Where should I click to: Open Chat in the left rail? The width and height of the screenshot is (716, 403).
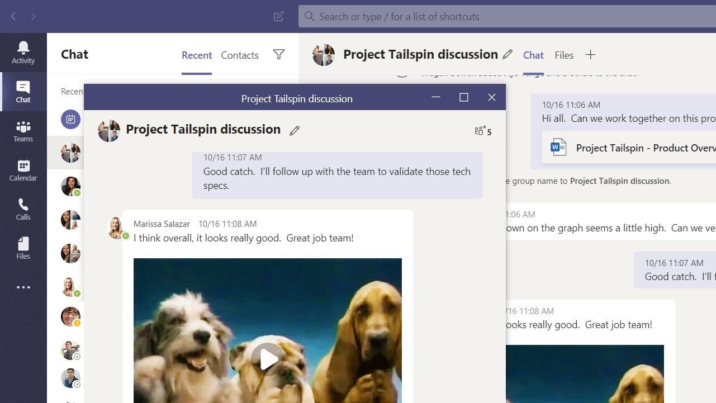point(23,92)
